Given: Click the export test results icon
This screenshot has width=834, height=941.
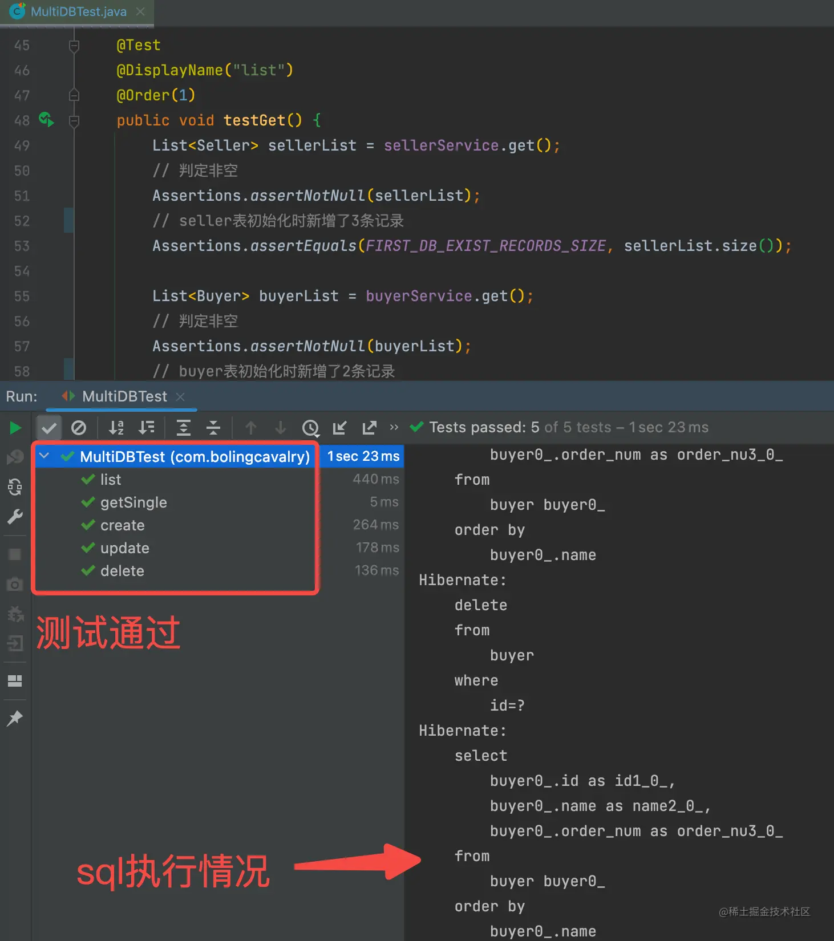Looking at the screenshot, I should click(370, 428).
